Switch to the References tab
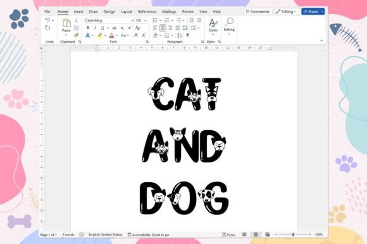367x244 pixels. point(147,11)
